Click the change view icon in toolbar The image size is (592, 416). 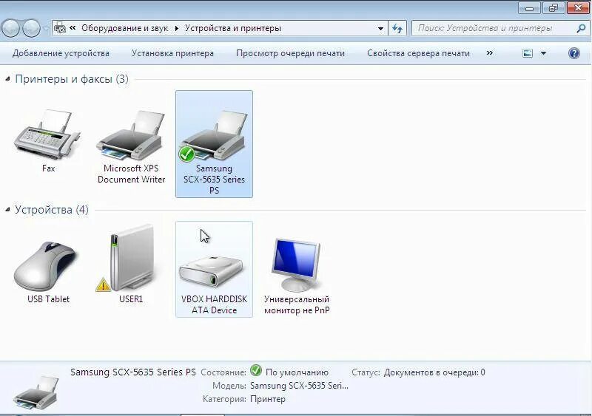pyautogui.click(x=528, y=53)
